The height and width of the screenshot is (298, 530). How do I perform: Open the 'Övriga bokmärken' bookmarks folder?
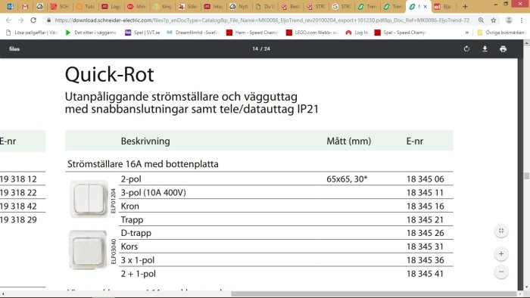tap(500, 33)
